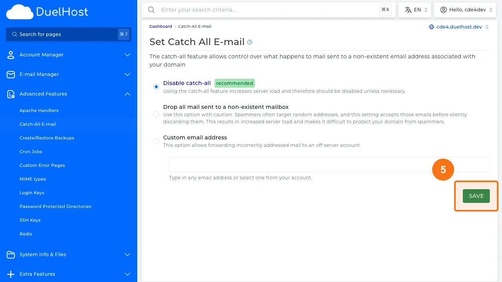Click the E-mail Manager envelope icon

click(11, 74)
